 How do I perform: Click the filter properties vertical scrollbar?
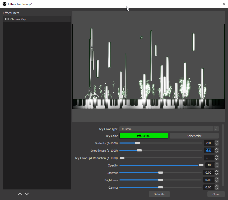click(223, 155)
